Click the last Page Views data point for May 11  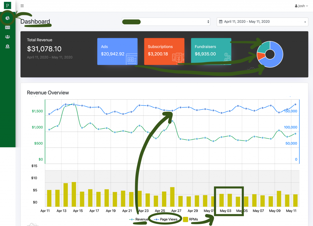[296, 104]
